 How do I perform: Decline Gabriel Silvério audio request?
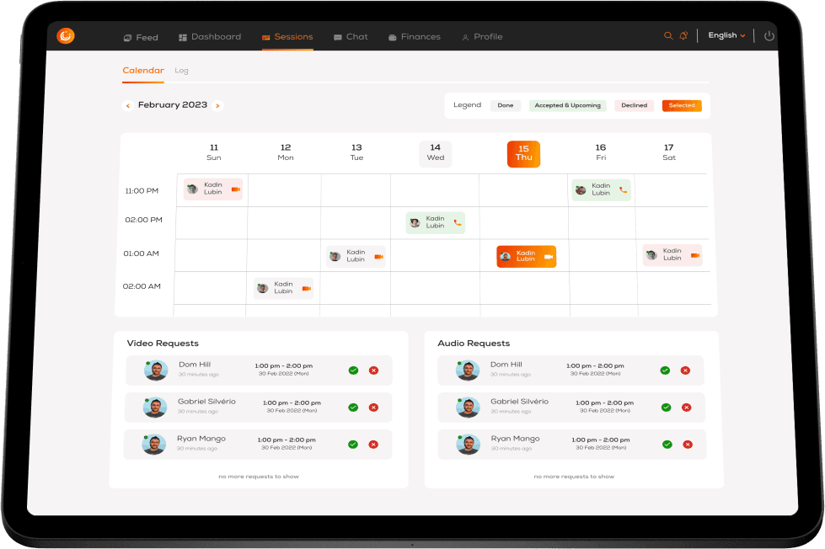pyautogui.click(x=686, y=407)
